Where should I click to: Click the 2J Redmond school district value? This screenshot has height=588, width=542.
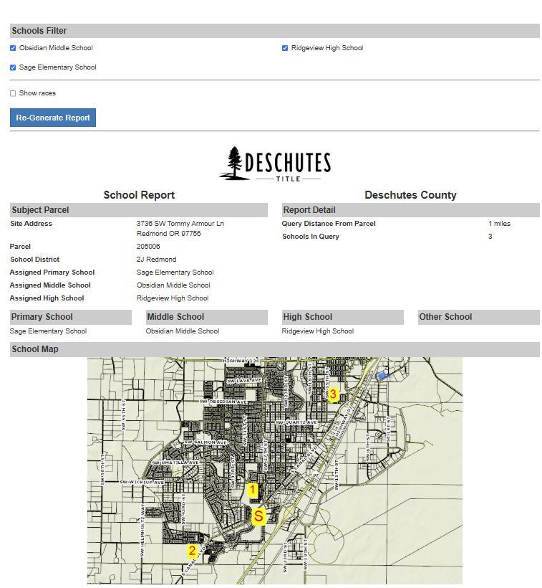(x=157, y=260)
